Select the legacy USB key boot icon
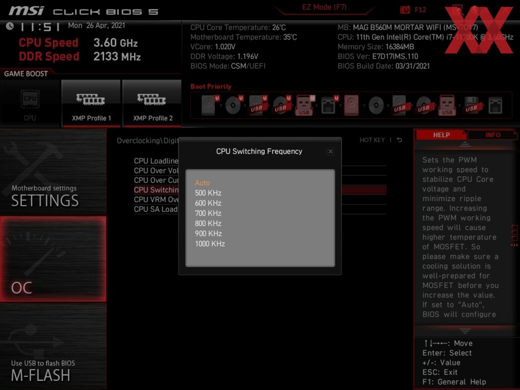 pos(447,105)
